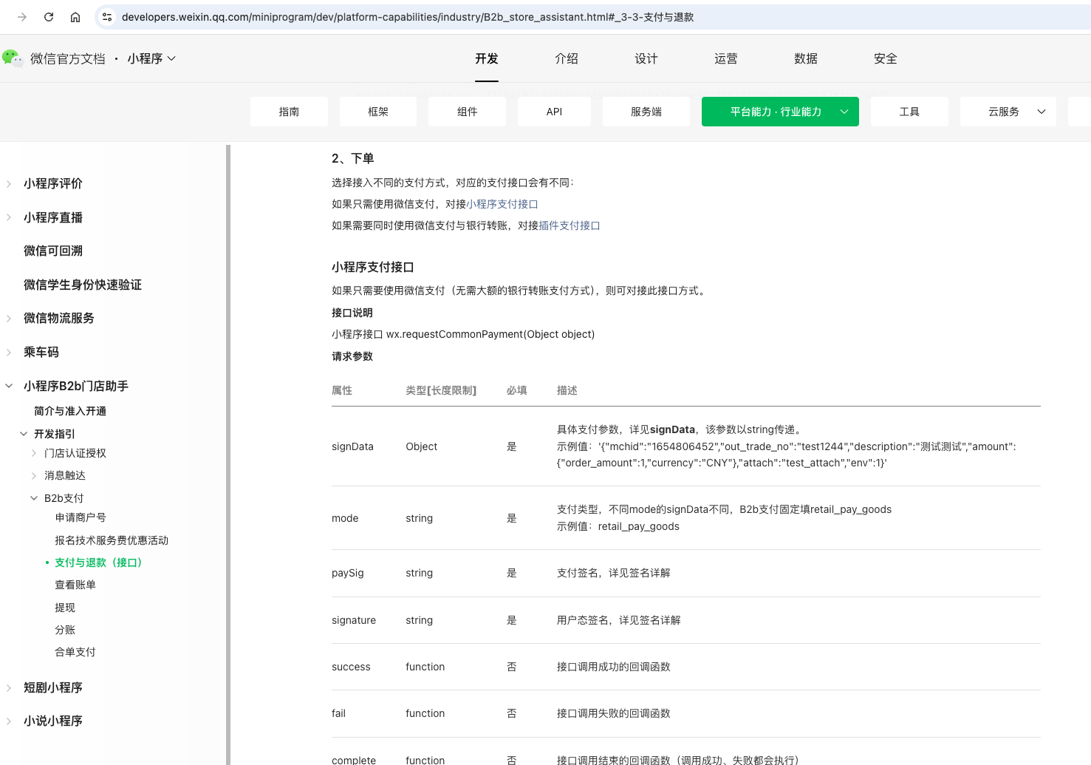The height and width of the screenshot is (765, 1091).
Task: Click the paySig attribute cell
Action: (347, 573)
